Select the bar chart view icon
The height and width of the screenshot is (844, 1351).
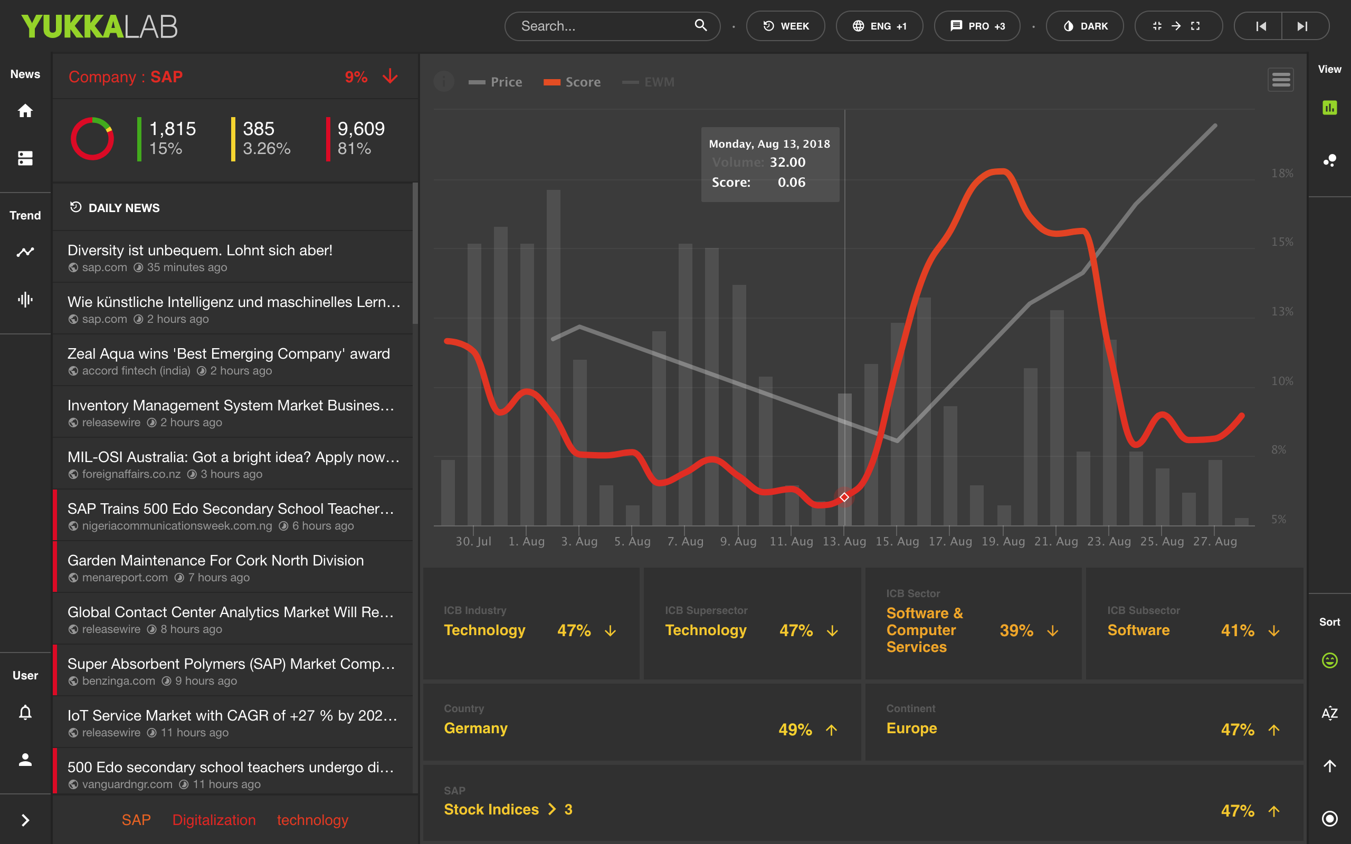(1330, 107)
